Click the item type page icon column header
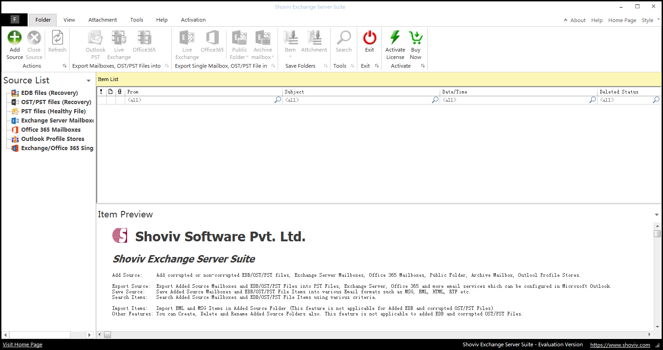 point(110,92)
